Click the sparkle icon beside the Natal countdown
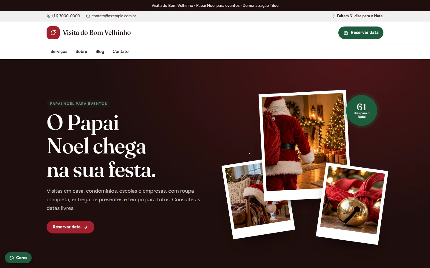Image resolution: width=430 pixels, height=268 pixels. [333, 16]
